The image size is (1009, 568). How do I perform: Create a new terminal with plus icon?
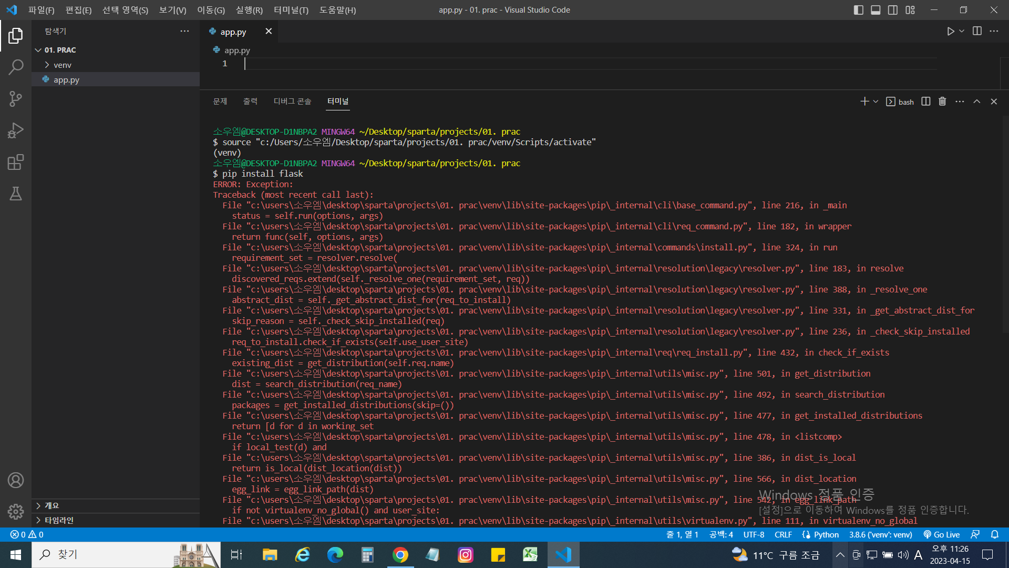click(x=864, y=102)
